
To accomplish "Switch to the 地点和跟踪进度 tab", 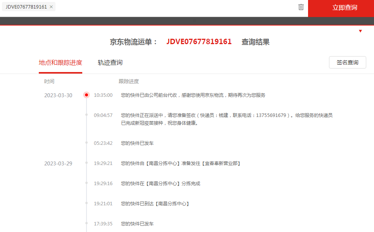I will coord(61,63).
